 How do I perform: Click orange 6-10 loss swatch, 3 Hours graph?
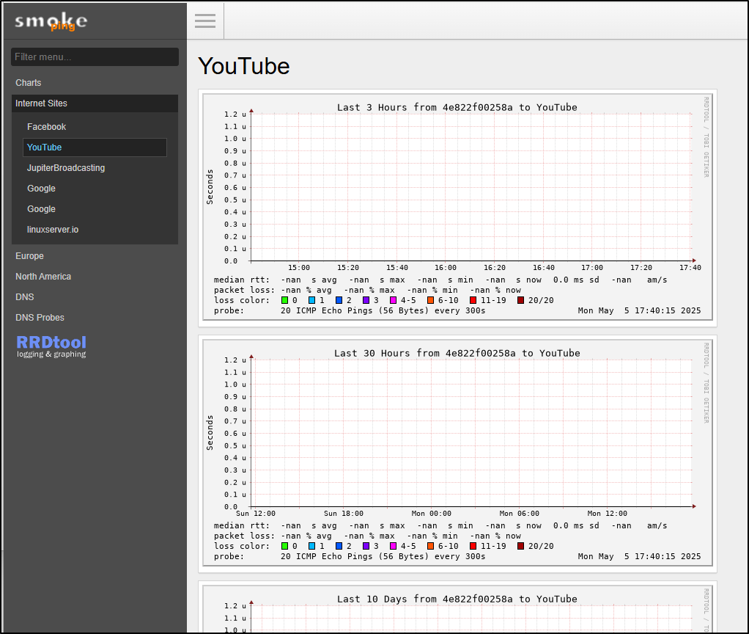(x=430, y=300)
